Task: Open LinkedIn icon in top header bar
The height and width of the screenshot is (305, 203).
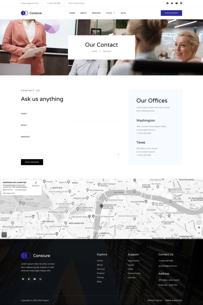Action: click(181, 3)
